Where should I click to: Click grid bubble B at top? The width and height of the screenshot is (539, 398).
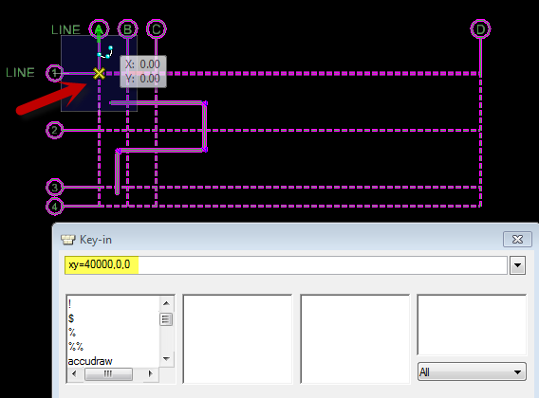point(127,29)
